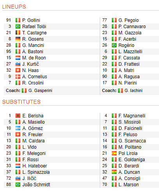Click the Brazil flag next to Rogério
This screenshot has width=159, height=191.
114,45
